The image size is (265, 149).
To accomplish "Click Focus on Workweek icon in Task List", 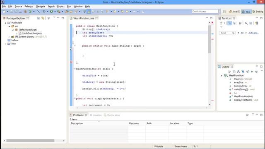I will pyautogui.click(x=240, y=23).
